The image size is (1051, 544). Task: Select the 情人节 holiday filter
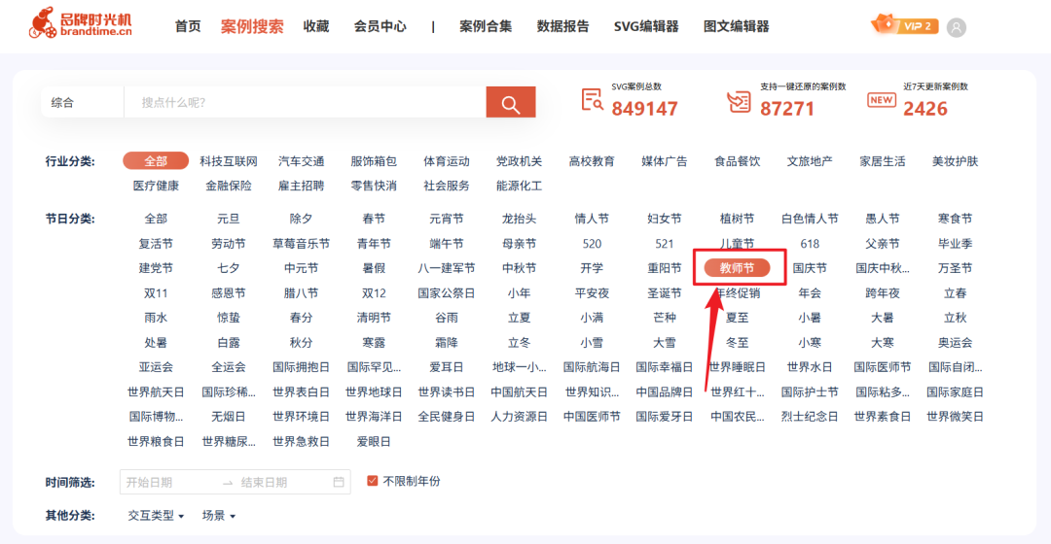[x=592, y=219]
